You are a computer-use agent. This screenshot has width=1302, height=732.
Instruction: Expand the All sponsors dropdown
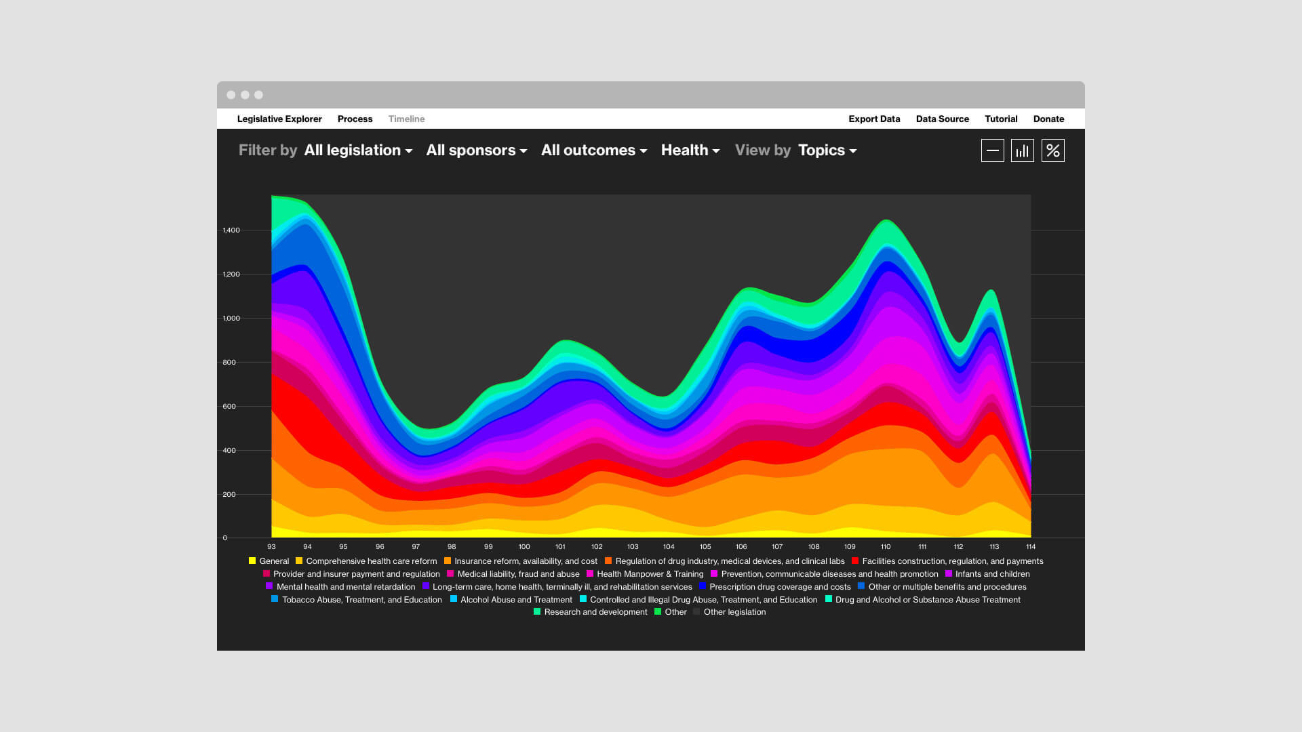pos(477,150)
